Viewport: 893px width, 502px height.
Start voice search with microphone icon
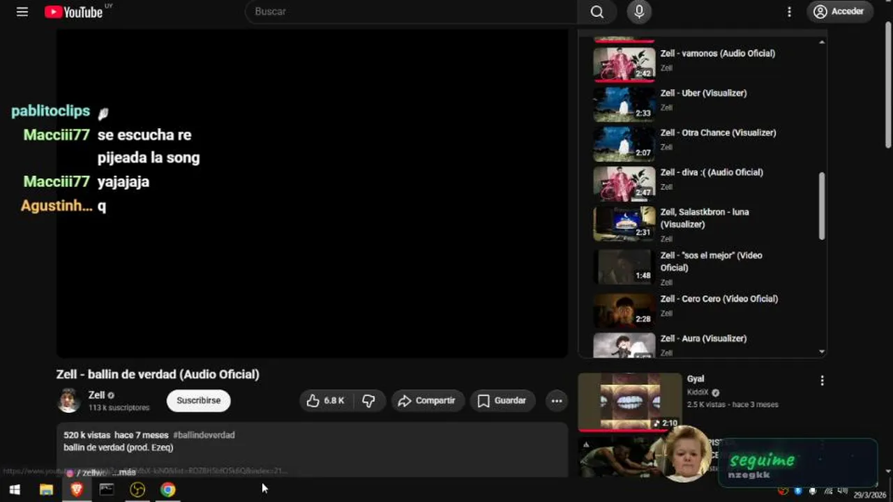pyautogui.click(x=639, y=12)
